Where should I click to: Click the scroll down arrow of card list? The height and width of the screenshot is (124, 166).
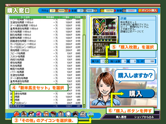pos(84,106)
